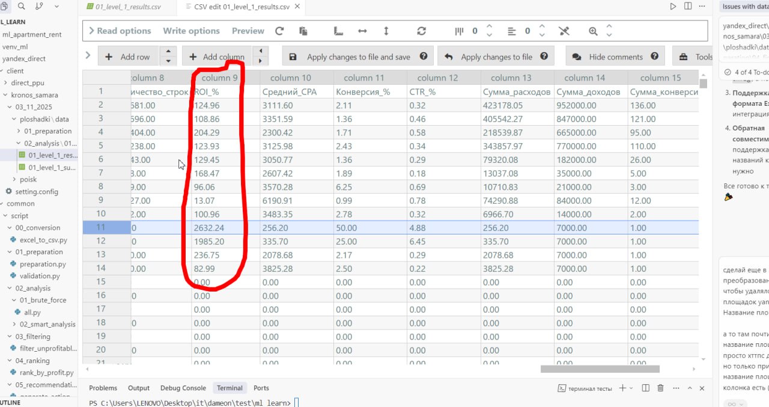
Task: Select row 11 header in the table
Action: coord(100,227)
